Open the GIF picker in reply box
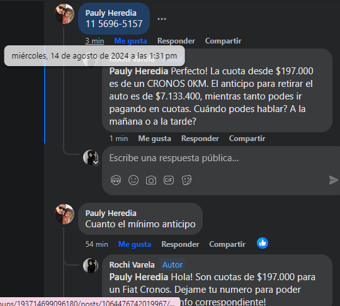Viewport: 340px width, 306px height. click(x=169, y=180)
